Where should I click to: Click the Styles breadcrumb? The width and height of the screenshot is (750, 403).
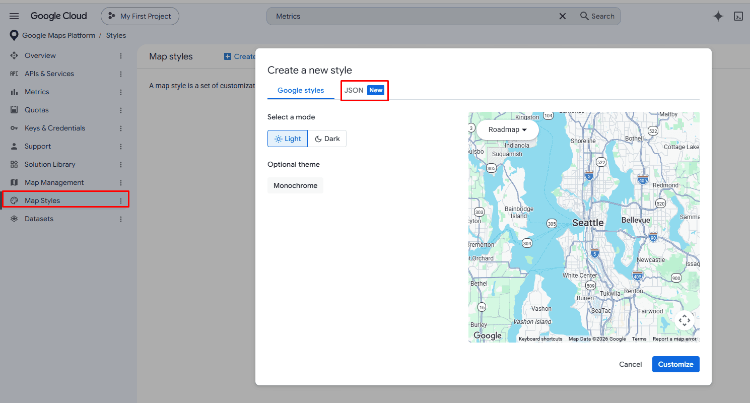click(116, 36)
